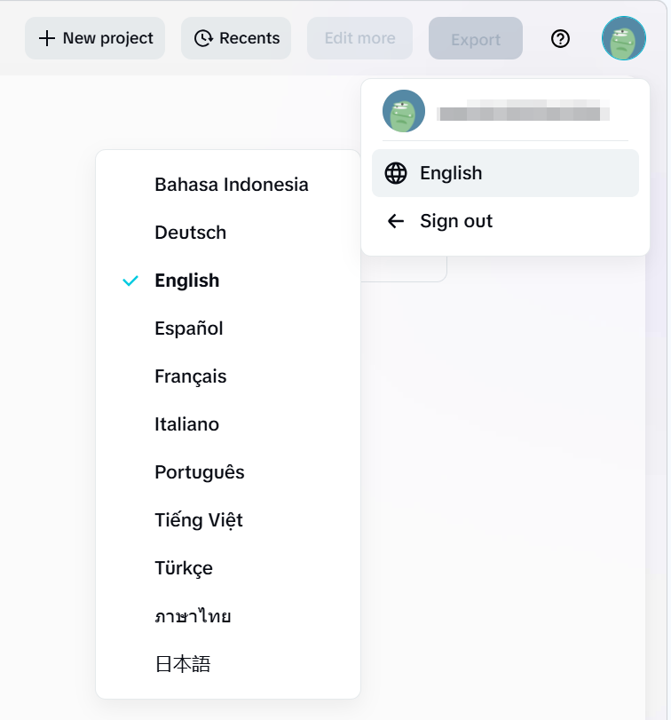Select Türkçe in the language list
Image resolution: width=671 pixels, height=720 pixels.
click(184, 568)
